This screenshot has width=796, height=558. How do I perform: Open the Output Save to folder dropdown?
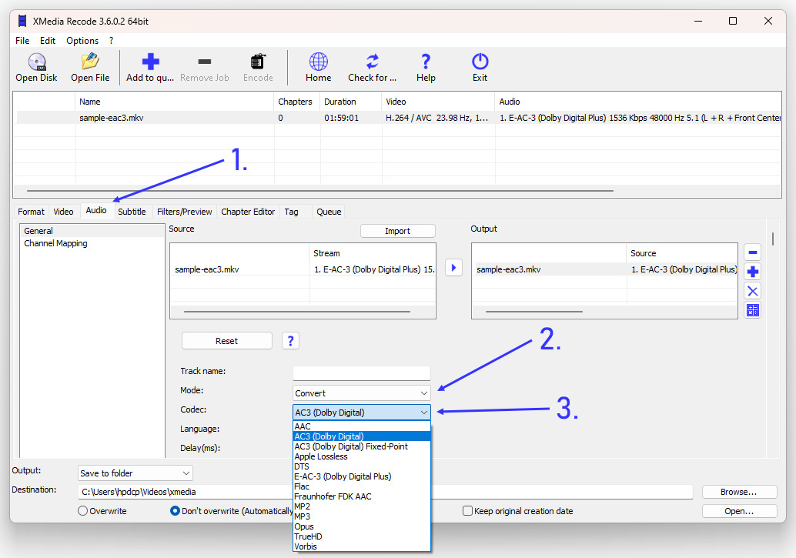point(135,473)
